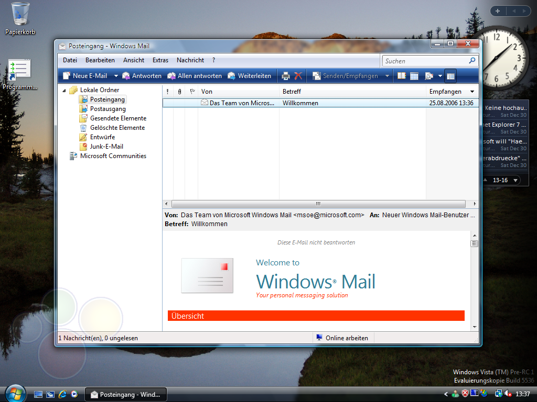Open the address book contacts icon
537x402 pixels.
tap(401, 76)
